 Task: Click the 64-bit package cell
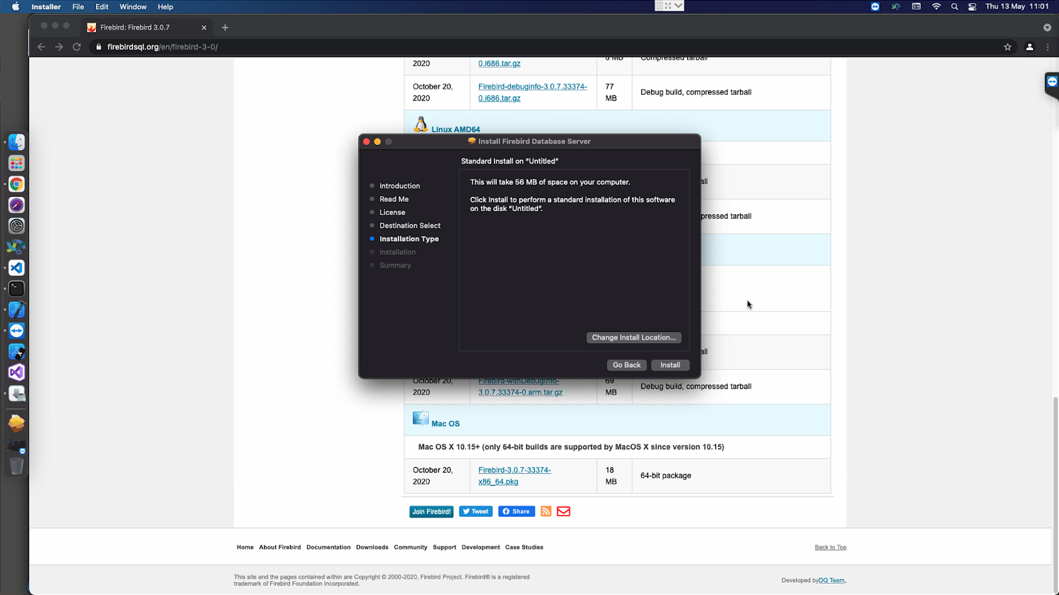[731, 476]
